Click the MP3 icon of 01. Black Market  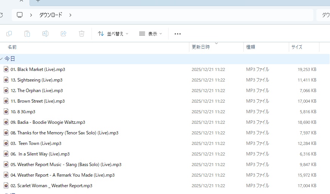6,69
